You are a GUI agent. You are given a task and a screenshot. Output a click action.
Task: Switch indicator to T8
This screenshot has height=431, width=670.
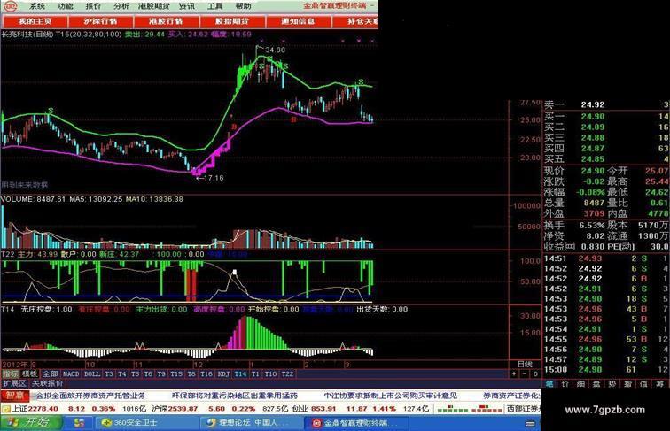click(x=191, y=373)
